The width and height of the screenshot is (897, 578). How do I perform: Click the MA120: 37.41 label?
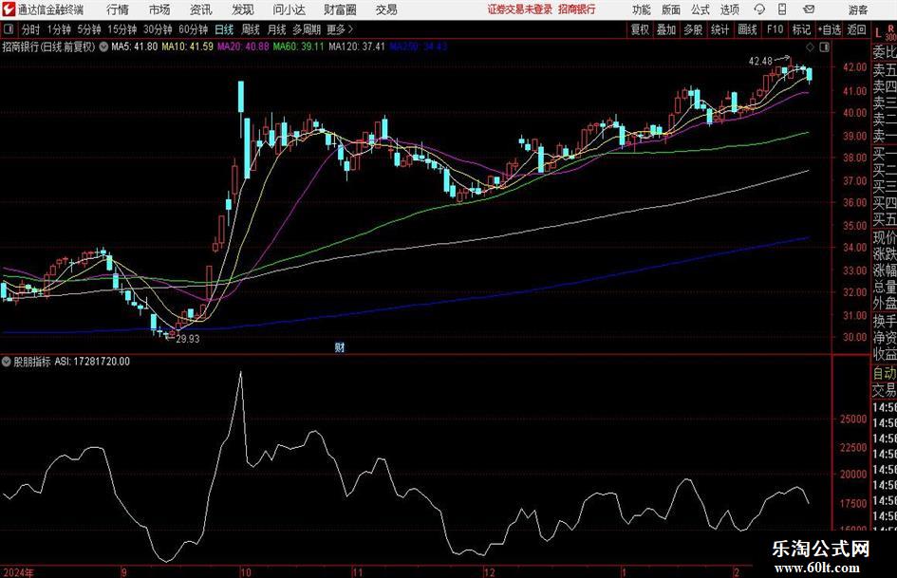coord(357,47)
